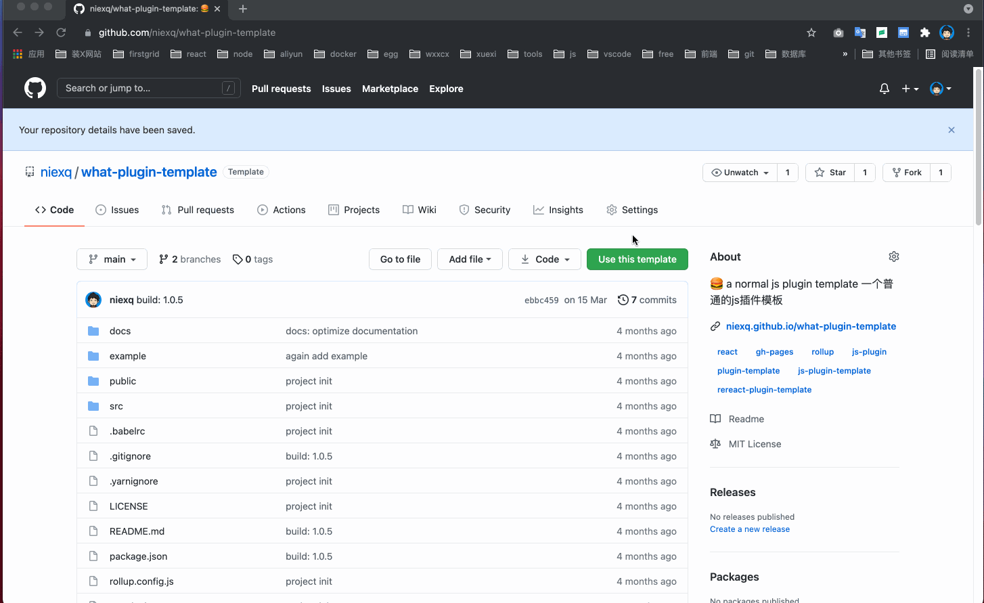Click the link icon beside website URL
The height and width of the screenshot is (603, 984).
[x=715, y=326]
